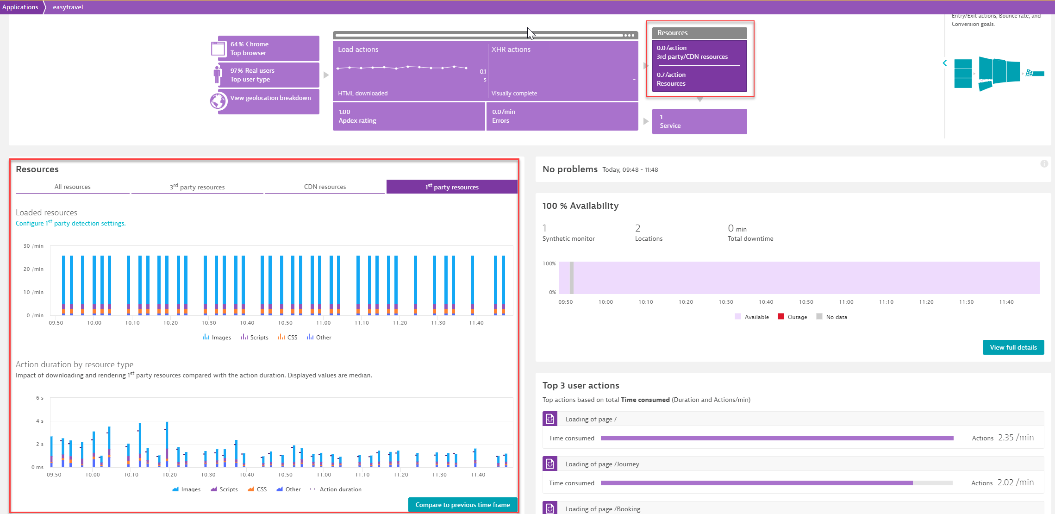Click the availability timeline bar

click(x=799, y=278)
